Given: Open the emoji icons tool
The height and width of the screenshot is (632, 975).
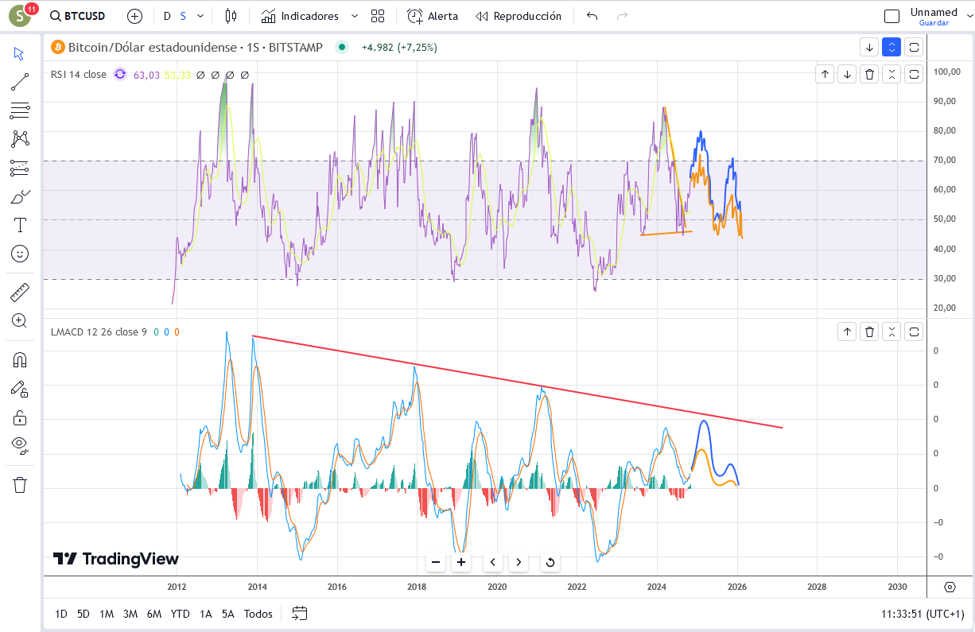Looking at the screenshot, I should pyautogui.click(x=20, y=254).
